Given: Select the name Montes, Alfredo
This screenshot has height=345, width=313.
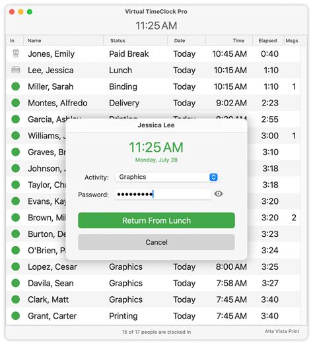Looking at the screenshot, I should 57,103.
